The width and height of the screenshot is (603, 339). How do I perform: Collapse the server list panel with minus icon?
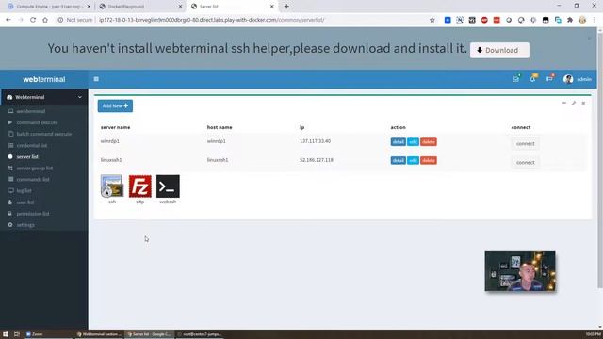click(563, 103)
